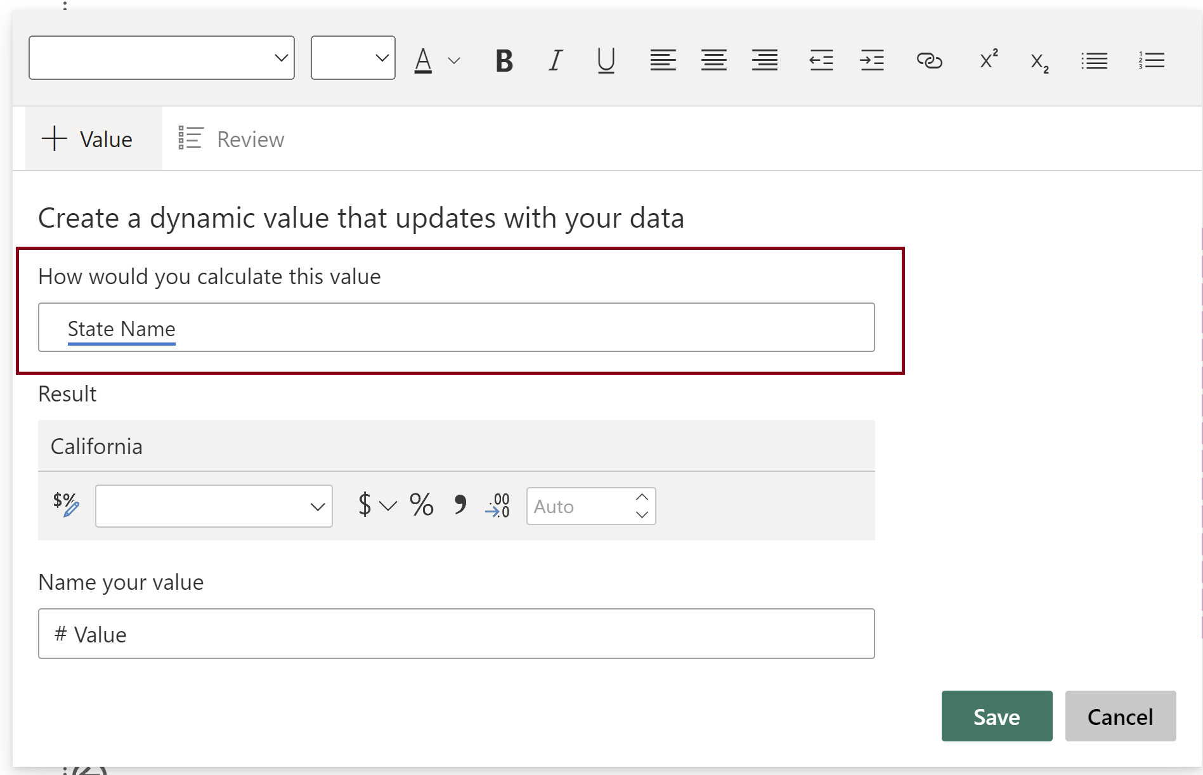Switch to the Review tab
The height and width of the screenshot is (775, 1203).
click(231, 139)
